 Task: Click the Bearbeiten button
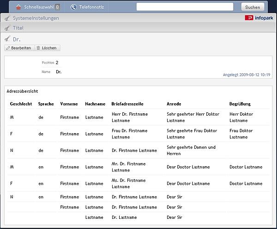(19, 48)
